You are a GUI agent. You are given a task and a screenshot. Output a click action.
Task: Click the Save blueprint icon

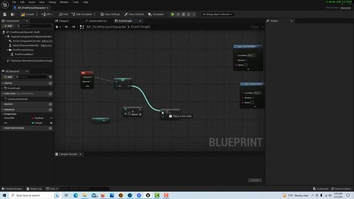[5, 14]
